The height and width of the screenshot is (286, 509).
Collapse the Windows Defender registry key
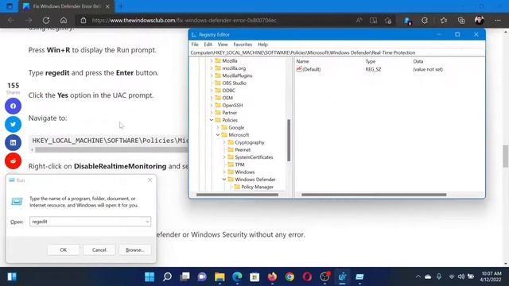pos(224,180)
